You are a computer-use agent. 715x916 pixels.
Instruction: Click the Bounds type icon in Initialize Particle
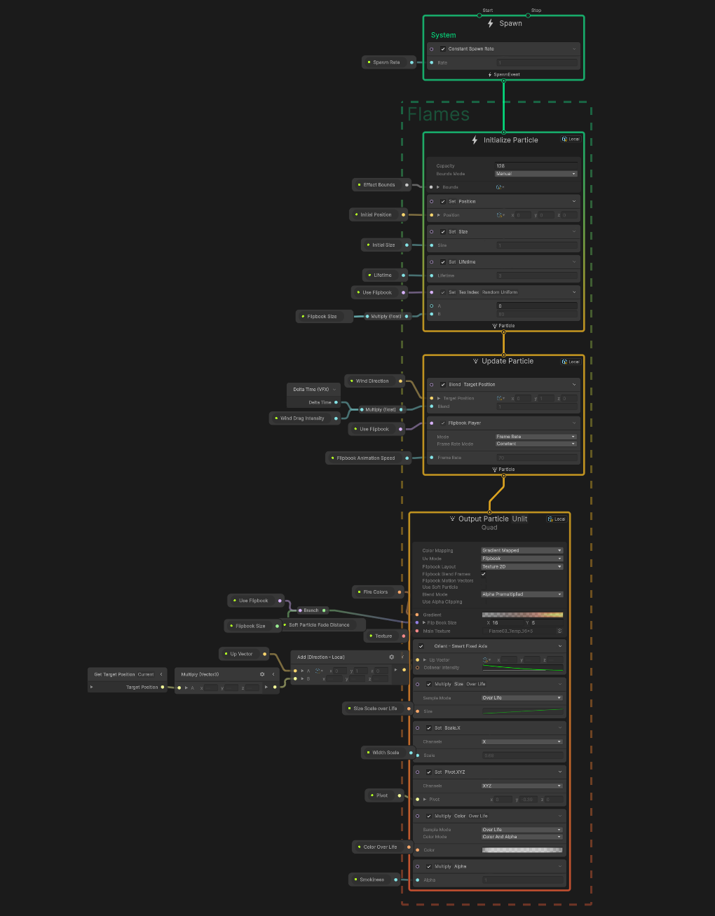[499, 187]
